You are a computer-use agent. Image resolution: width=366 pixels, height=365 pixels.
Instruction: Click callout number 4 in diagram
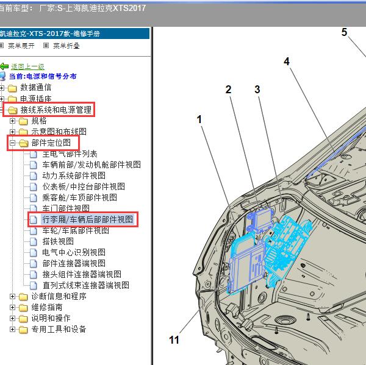click(x=287, y=62)
